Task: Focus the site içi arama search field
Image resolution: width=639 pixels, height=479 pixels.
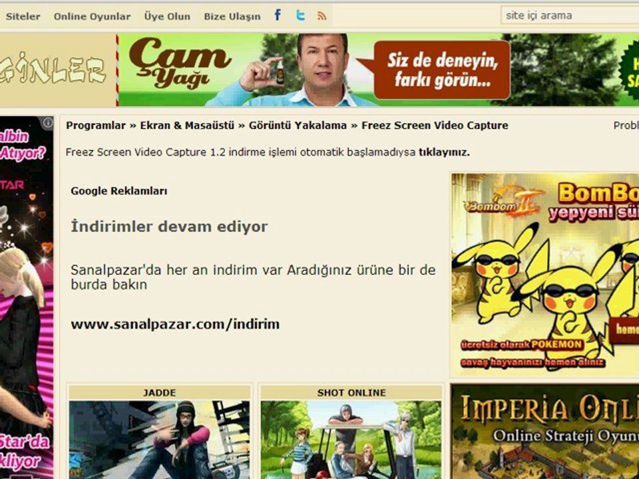Action: (x=570, y=15)
